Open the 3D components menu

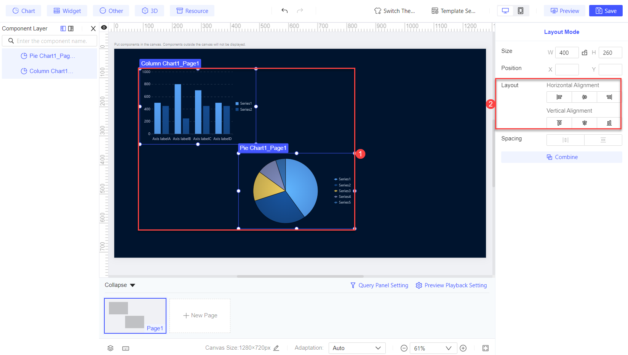pos(149,11)
